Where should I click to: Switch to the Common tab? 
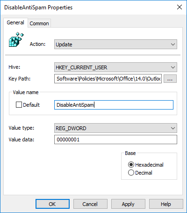(39, 23)
